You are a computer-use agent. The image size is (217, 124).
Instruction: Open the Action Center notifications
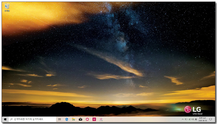point(210,119)
